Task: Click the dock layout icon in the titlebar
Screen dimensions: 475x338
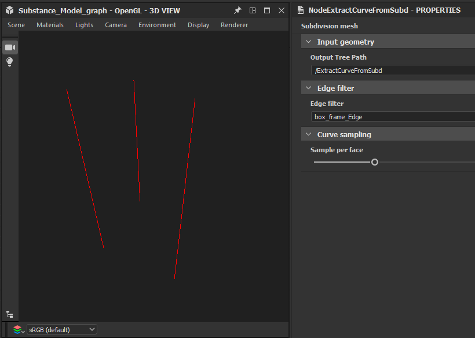Action: point(251,10)
